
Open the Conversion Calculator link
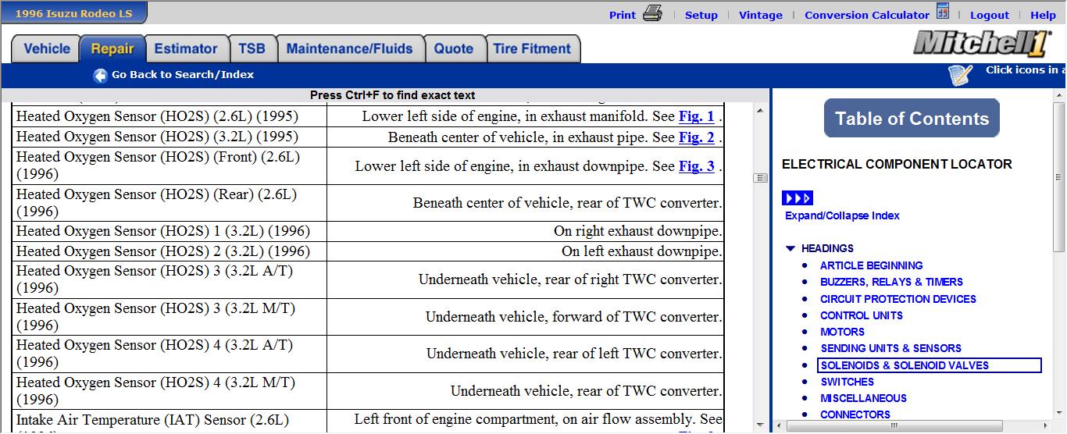867,15
